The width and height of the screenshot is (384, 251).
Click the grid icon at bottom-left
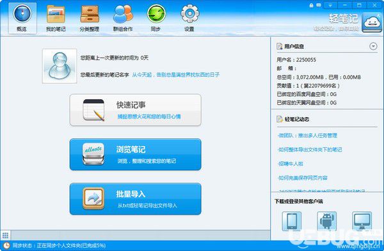click(5, 236)
